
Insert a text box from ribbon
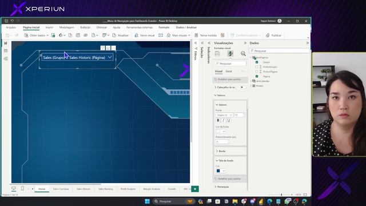[x=161, y=35]
